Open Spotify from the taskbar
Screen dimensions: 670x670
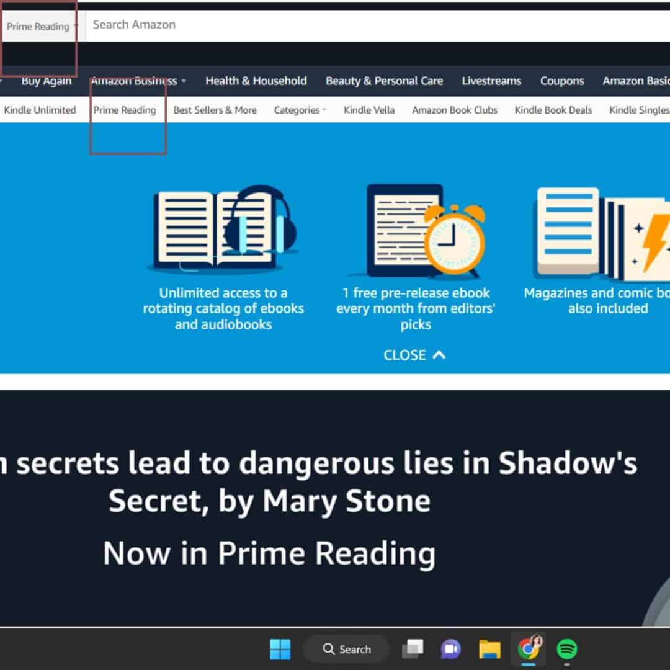tap(566, 650)
